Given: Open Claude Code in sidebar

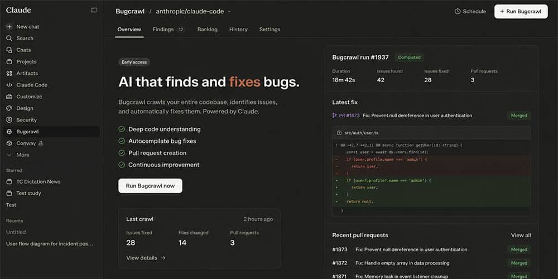Looking at the screenshot, I should [31, 85].
